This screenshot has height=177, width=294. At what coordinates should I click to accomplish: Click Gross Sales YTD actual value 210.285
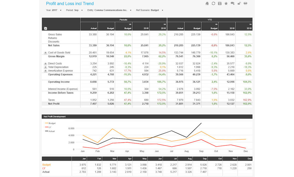coord(178,35)
